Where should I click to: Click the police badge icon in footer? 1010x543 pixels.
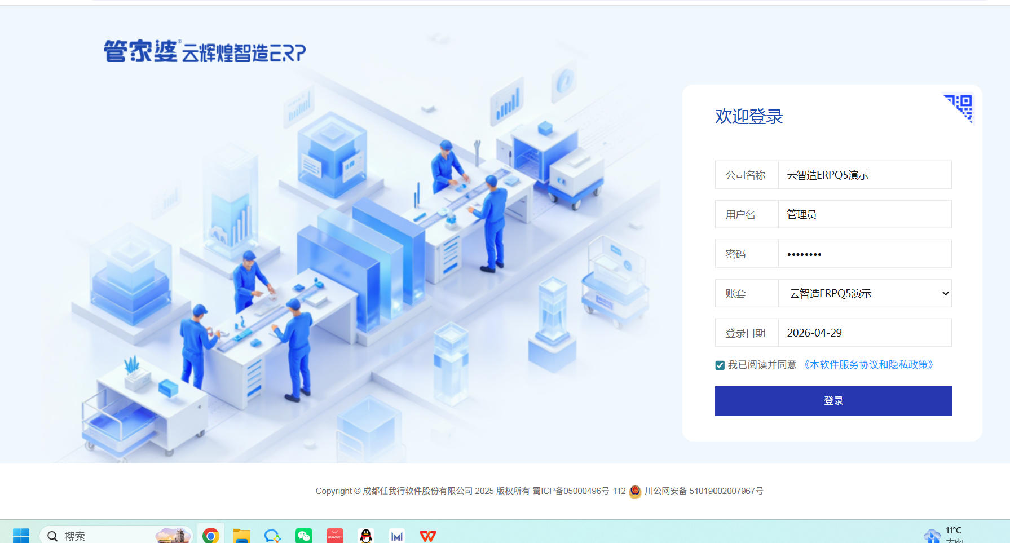click(635, 492)
